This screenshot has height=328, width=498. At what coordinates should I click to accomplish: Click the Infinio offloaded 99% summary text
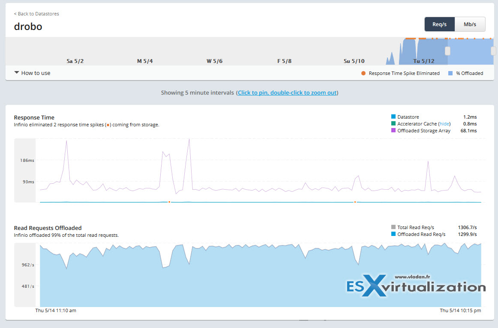[x=66, y=236]
